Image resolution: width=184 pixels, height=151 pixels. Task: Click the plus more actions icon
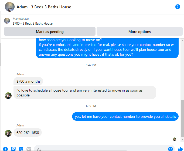pyautogui.click(x=5, y=149)
